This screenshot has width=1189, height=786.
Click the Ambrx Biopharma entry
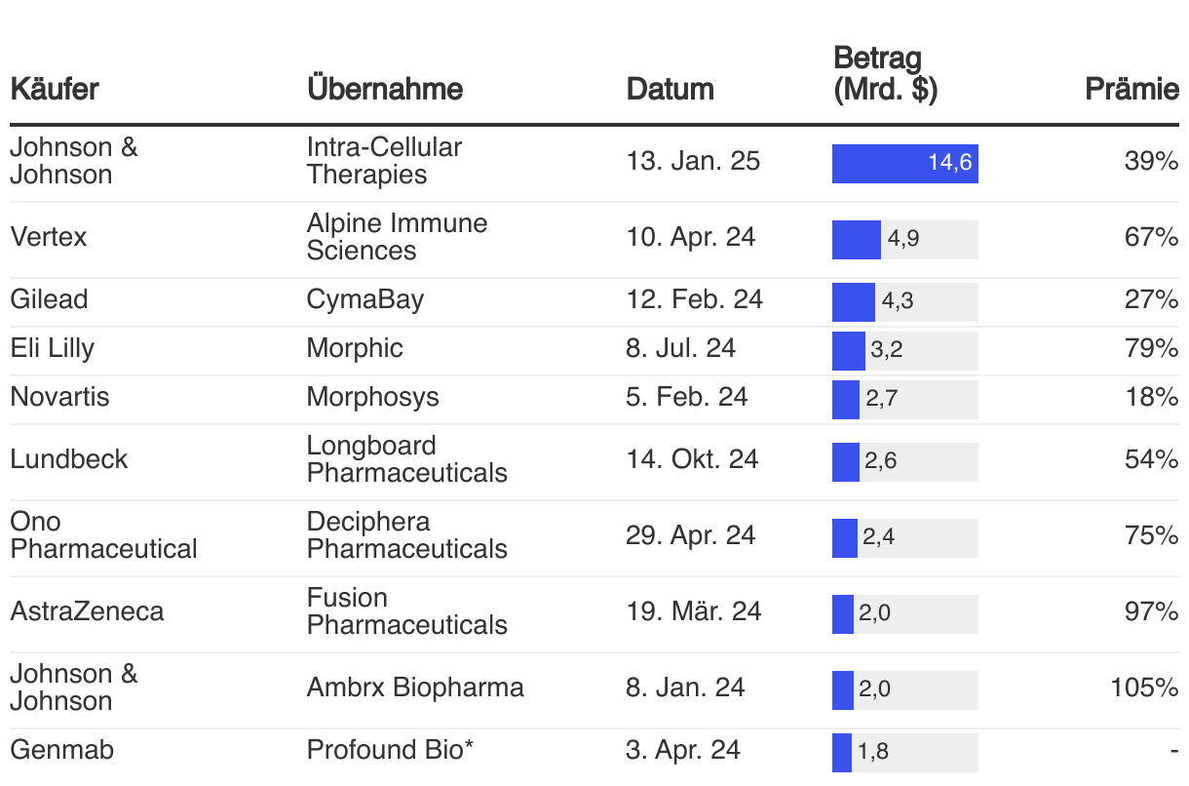click(414, 688)
